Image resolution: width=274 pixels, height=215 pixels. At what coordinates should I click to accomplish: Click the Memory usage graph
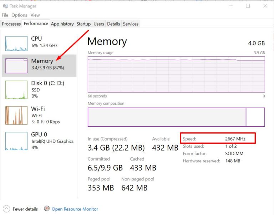pyautogui.click(x=176, y=74)
